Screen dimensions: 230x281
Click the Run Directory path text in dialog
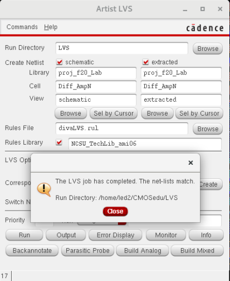point(116,198)
